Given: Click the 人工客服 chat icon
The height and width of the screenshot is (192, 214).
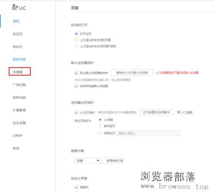Looking at the screenshot, I should pos(178,112).
